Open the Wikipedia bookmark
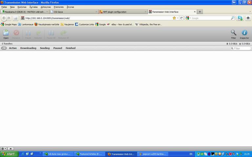 click(x=149, y=24)
